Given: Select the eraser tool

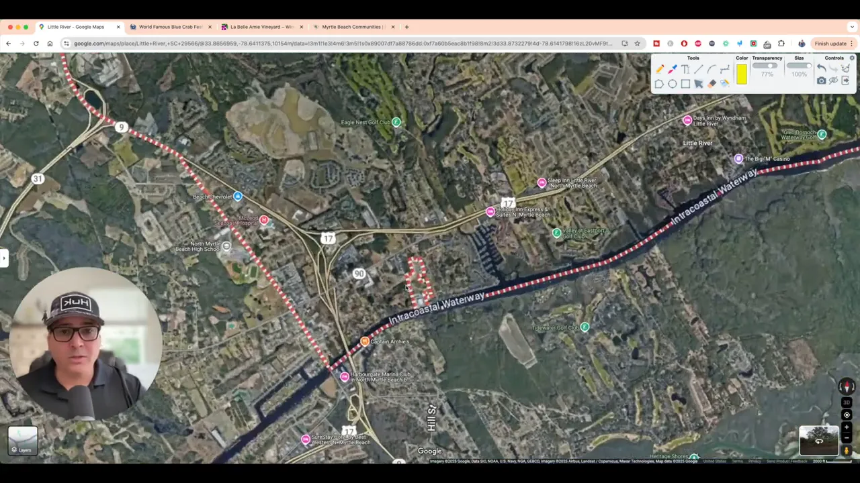Looking at the screenshot, I should coord(712,84).
